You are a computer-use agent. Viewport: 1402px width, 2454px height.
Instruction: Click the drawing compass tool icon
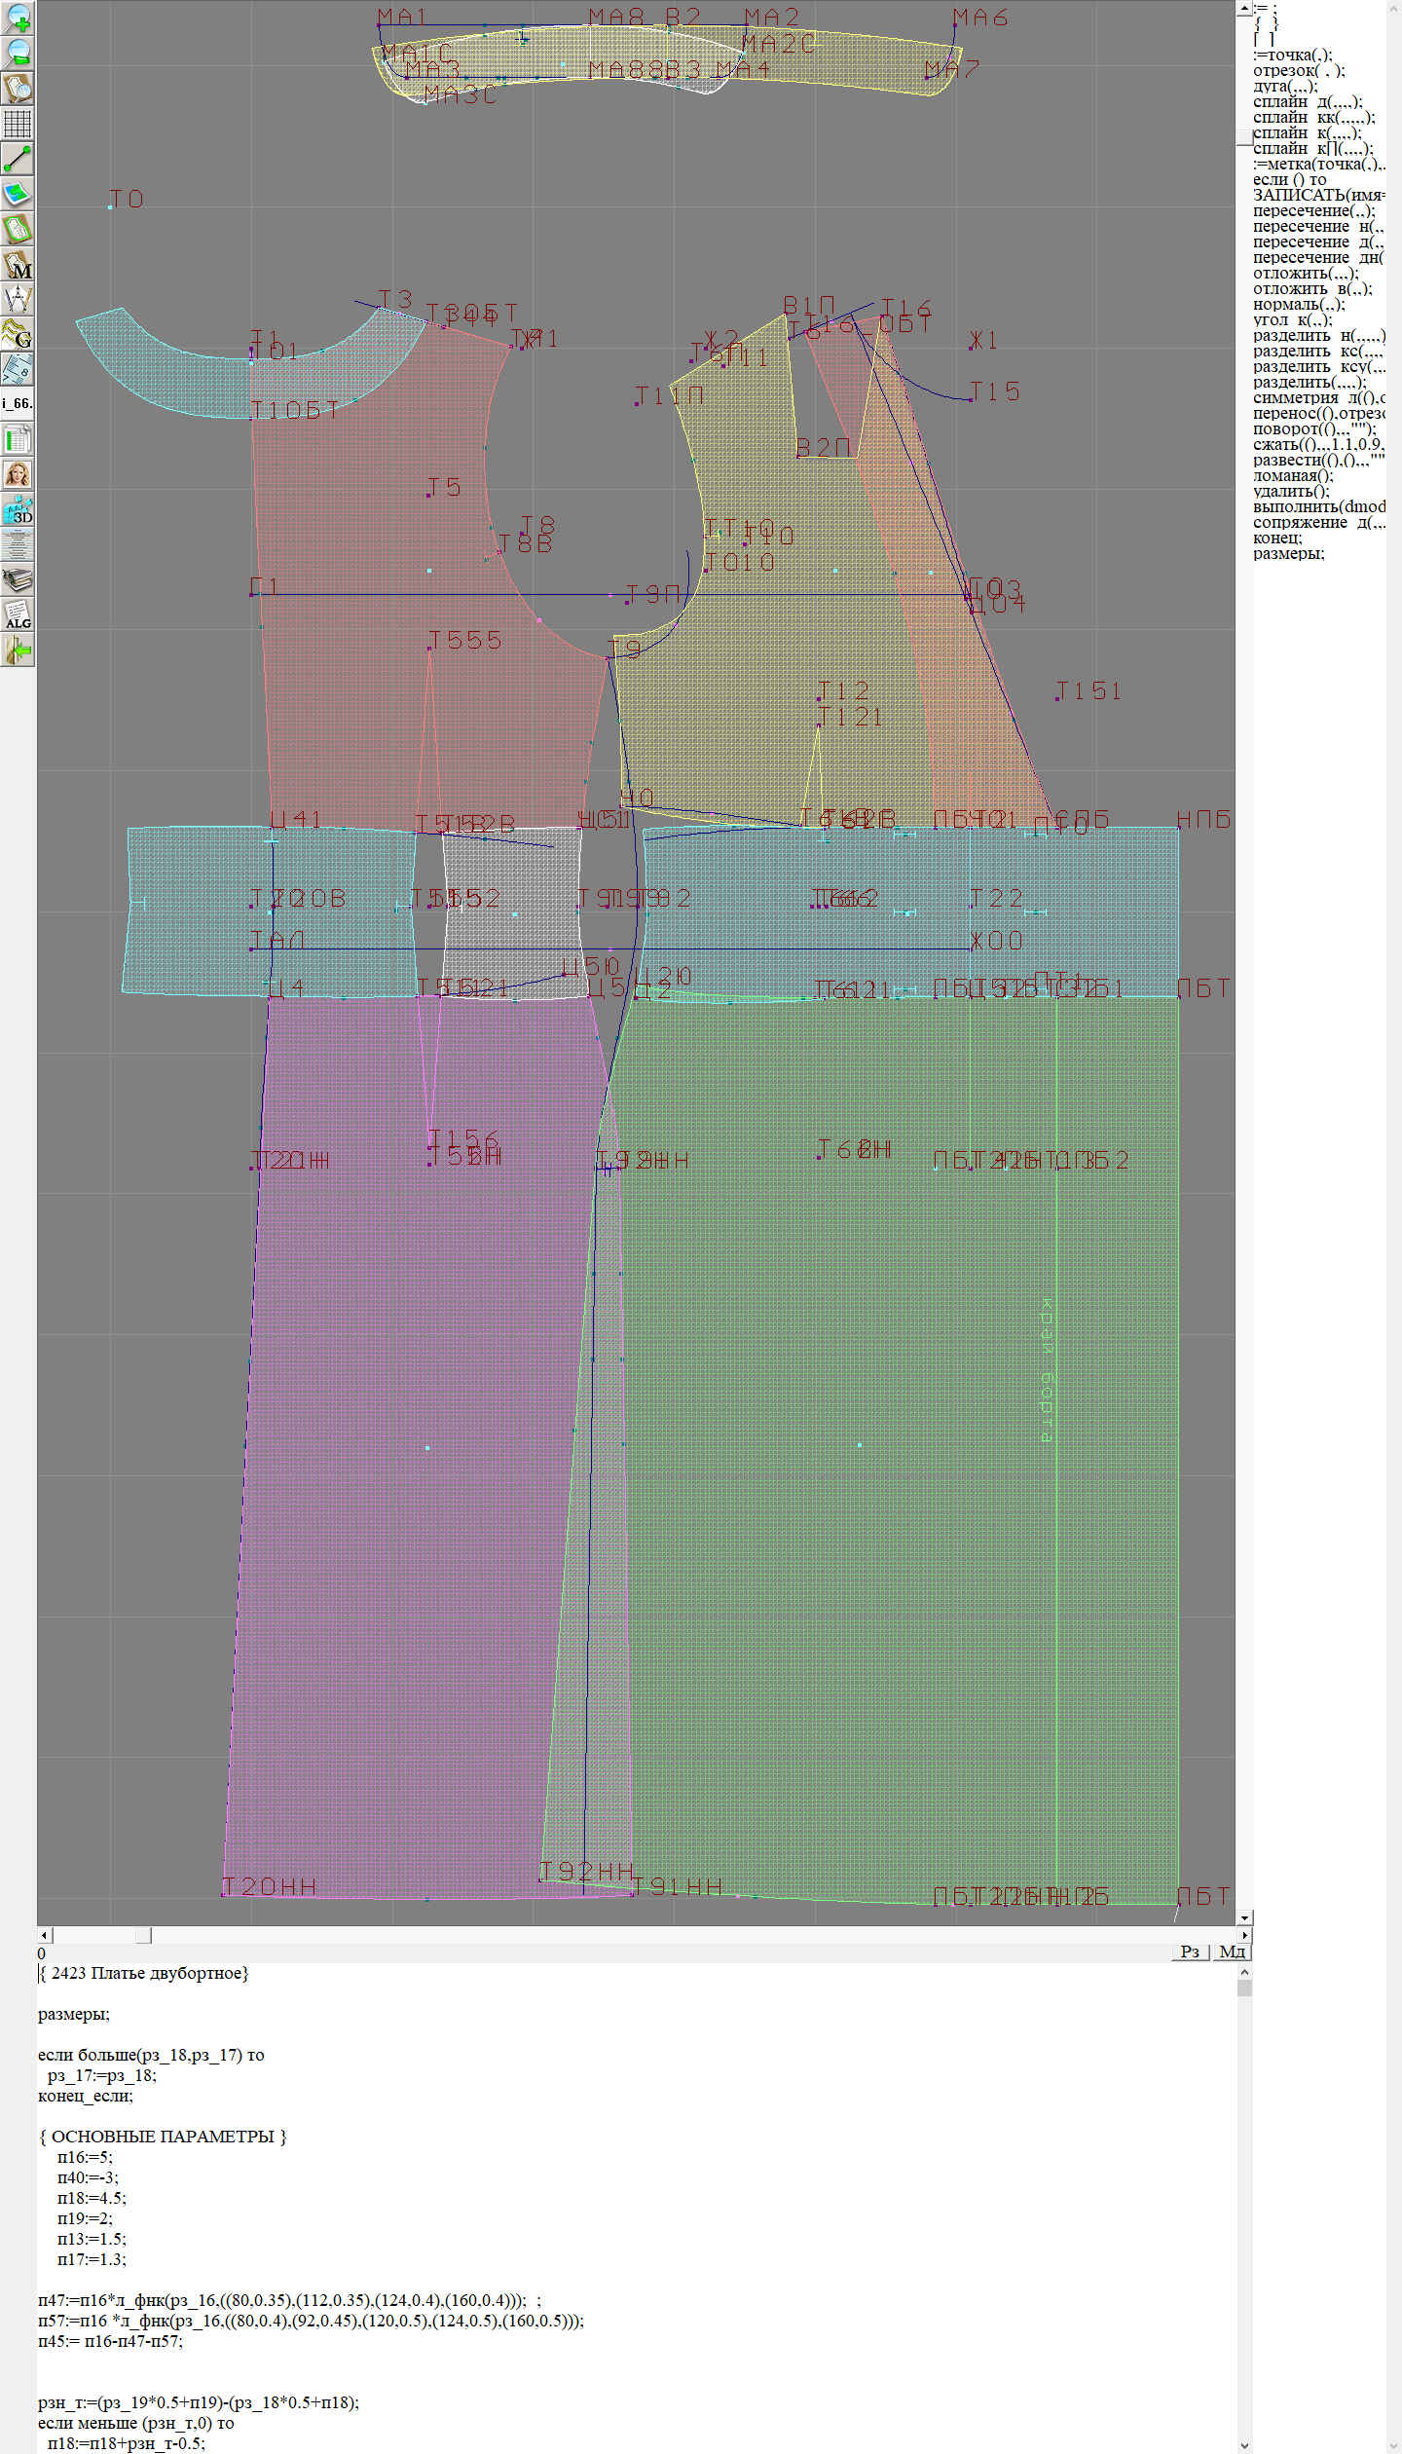(x=18, y=299)
